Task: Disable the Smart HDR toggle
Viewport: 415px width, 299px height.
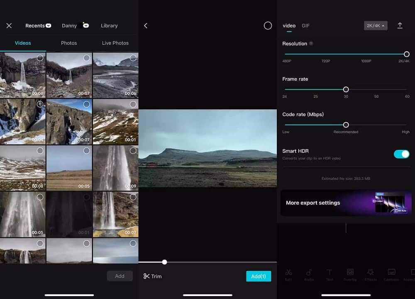Action: pyautogui.click(x=401, y=154)
